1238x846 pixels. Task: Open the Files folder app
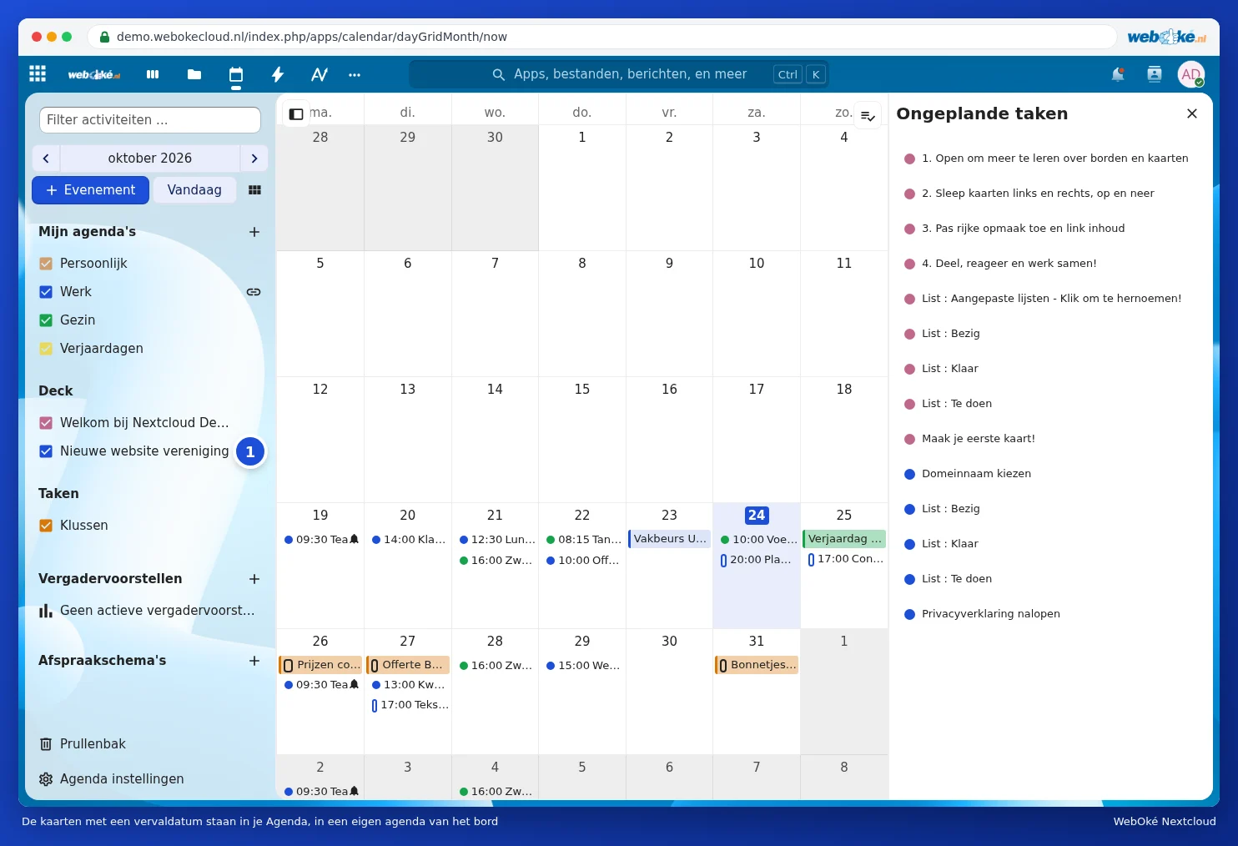click(194, 74)
